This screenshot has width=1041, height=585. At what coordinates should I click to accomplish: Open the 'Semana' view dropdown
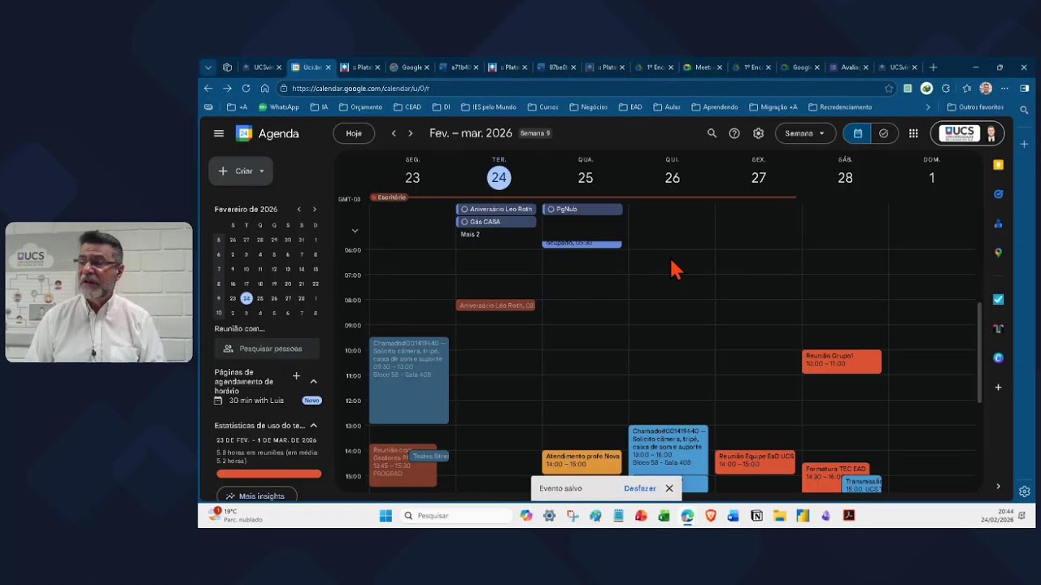804,133
